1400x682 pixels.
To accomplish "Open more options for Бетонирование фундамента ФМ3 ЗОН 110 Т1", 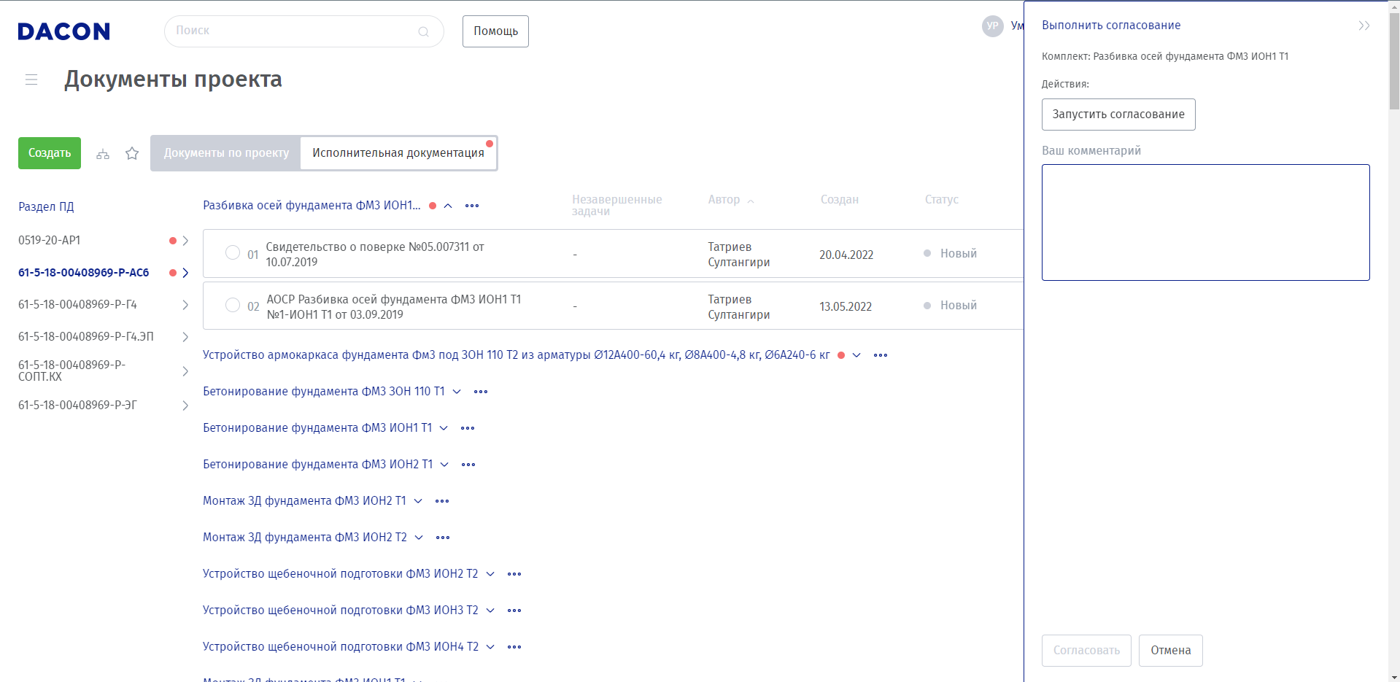I will tap(481, 392).
